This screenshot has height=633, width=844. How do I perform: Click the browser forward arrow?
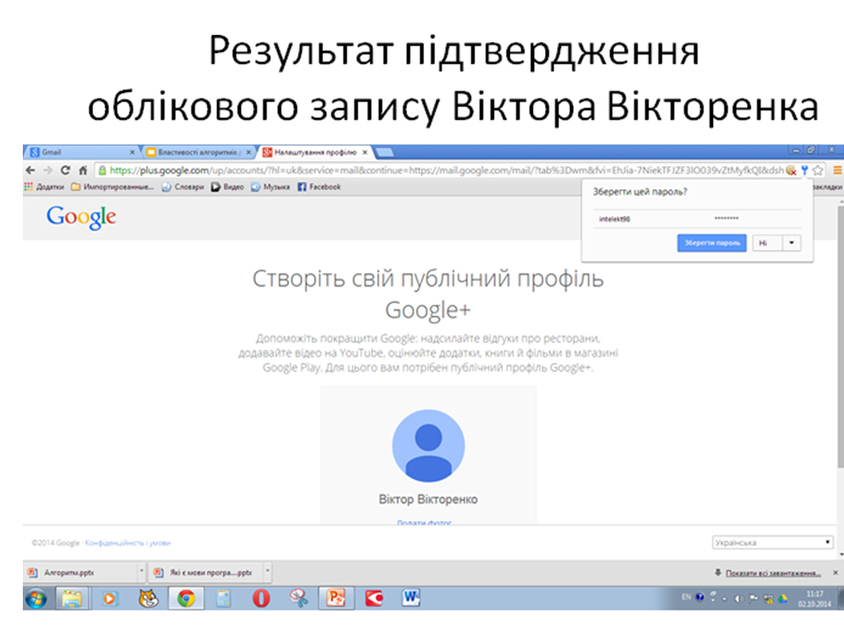[x=47, y=170]
